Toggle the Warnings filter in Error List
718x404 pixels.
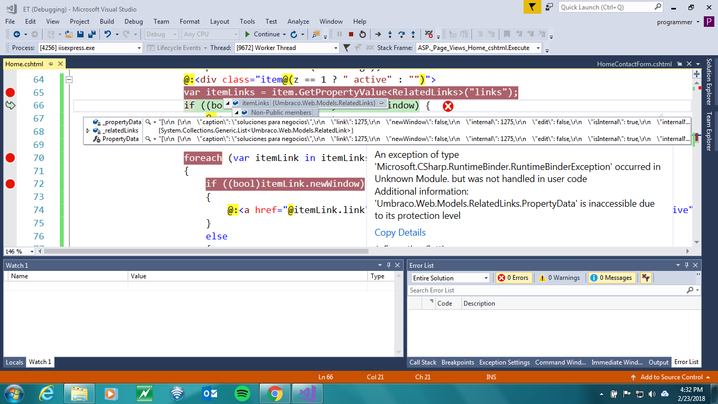[x=559, y=278]
